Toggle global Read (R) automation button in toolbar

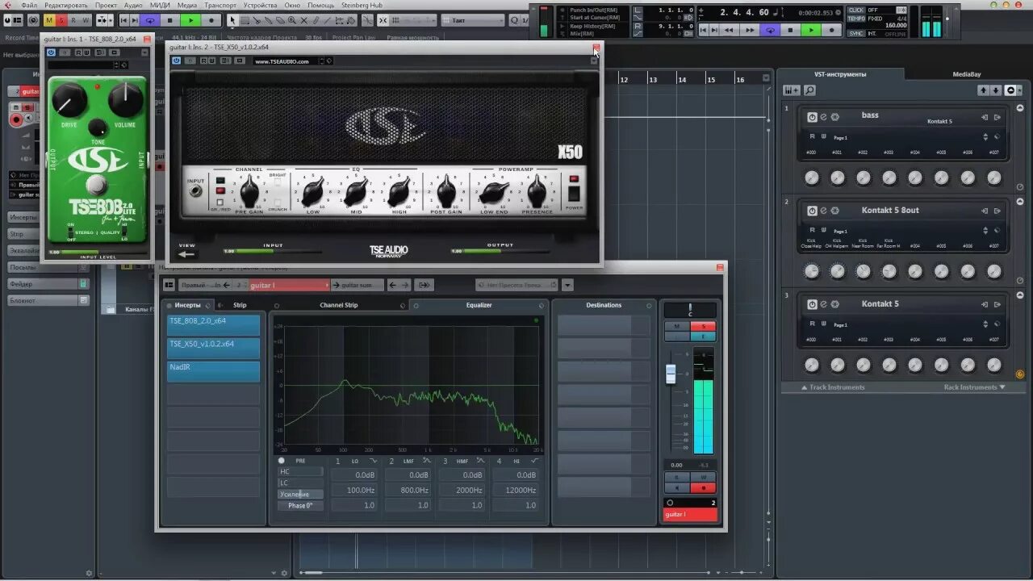pos(73,20)
